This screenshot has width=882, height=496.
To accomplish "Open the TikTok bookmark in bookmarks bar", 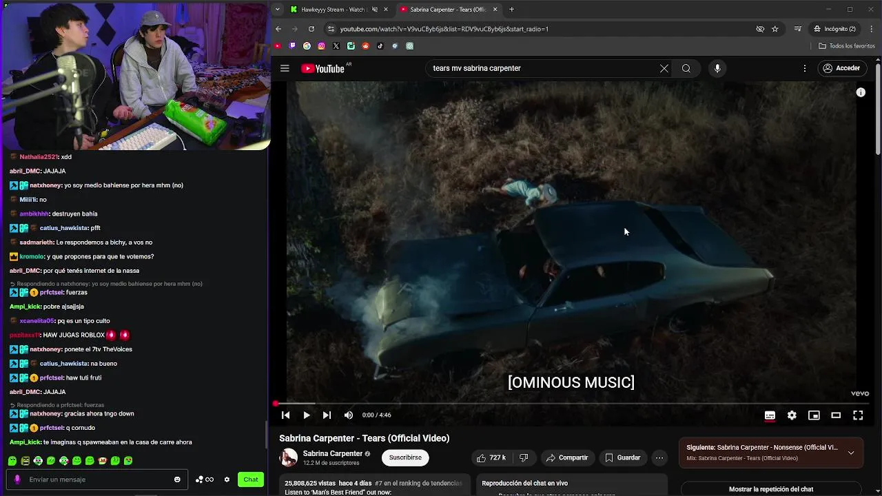I will 380,46.
